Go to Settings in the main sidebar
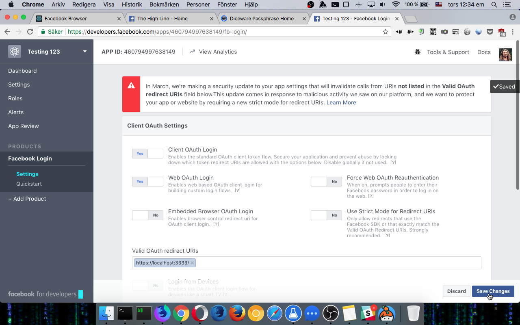Viewport: 520px width, 325px height. pyautogui.click(x=19, y=84)
